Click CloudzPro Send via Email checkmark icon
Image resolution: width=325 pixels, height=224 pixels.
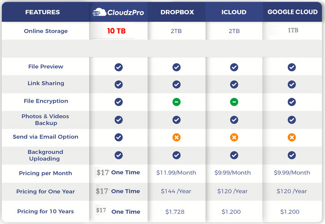tap(118, 137)
